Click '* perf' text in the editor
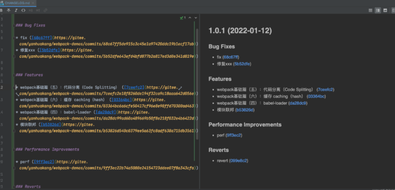Image resolution: width=395 pixels, height=190 pixels. (x=23, y=162)
